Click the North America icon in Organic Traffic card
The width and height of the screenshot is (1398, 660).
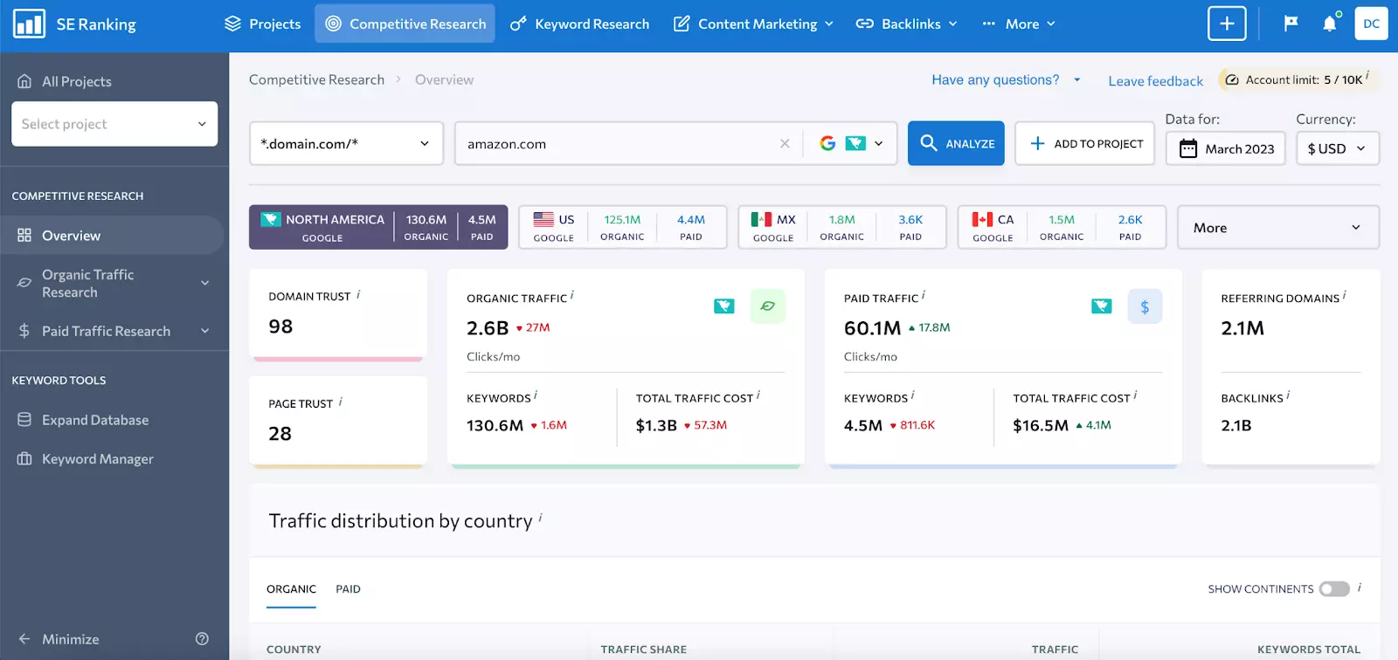click(724, 306)
